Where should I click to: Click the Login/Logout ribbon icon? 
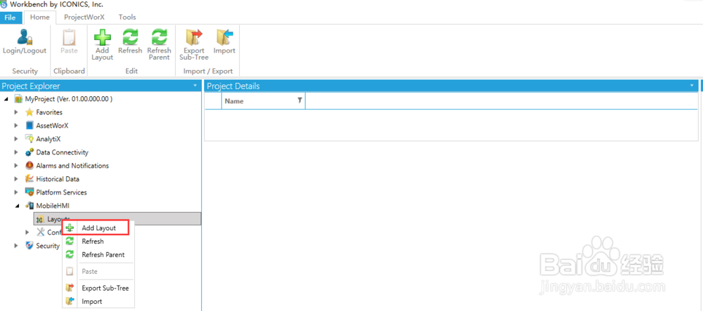tap(24, 37)
